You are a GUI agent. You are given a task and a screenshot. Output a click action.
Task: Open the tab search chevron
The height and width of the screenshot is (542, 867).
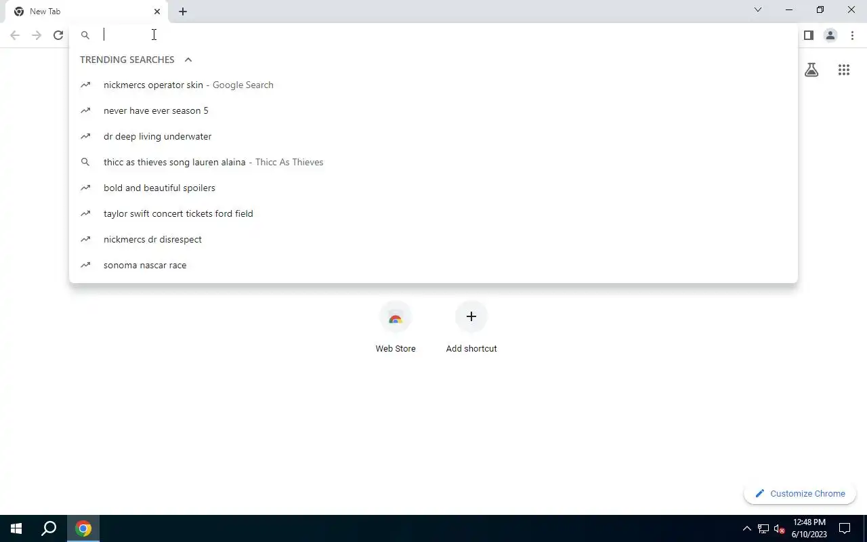coord(758,9)
